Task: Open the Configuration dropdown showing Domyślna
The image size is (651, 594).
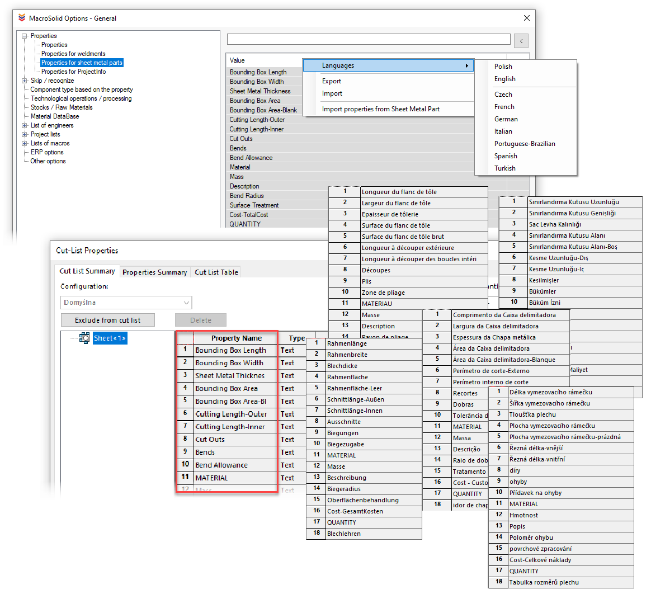Action: point(126,303)
